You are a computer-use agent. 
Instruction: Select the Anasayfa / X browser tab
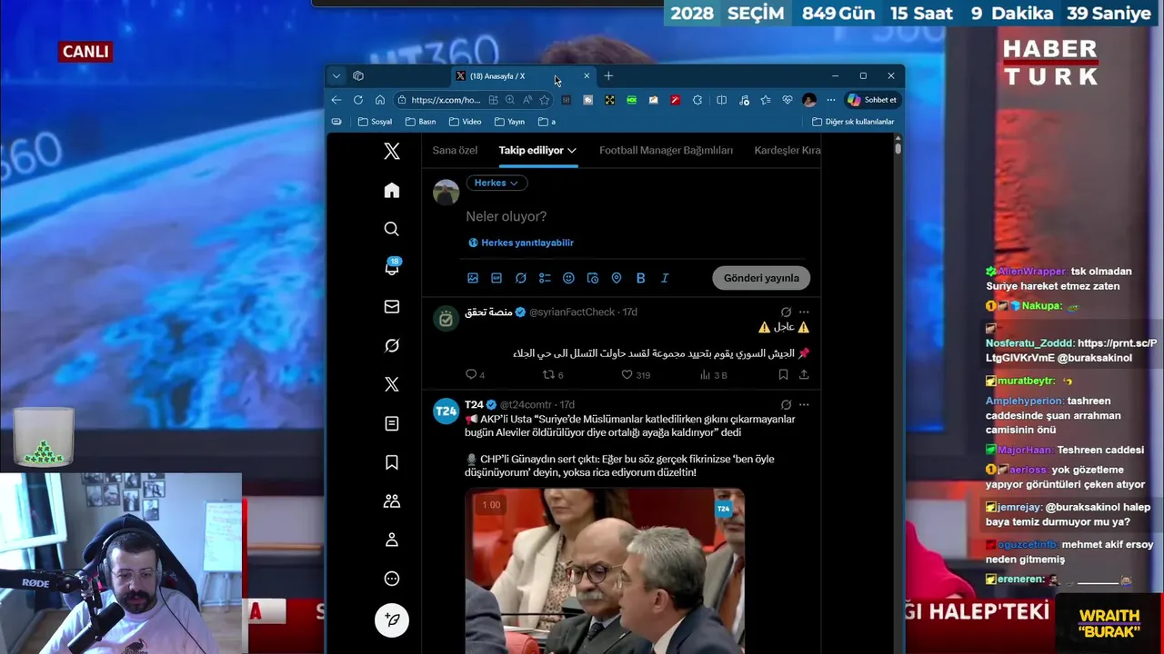[523, 76]
